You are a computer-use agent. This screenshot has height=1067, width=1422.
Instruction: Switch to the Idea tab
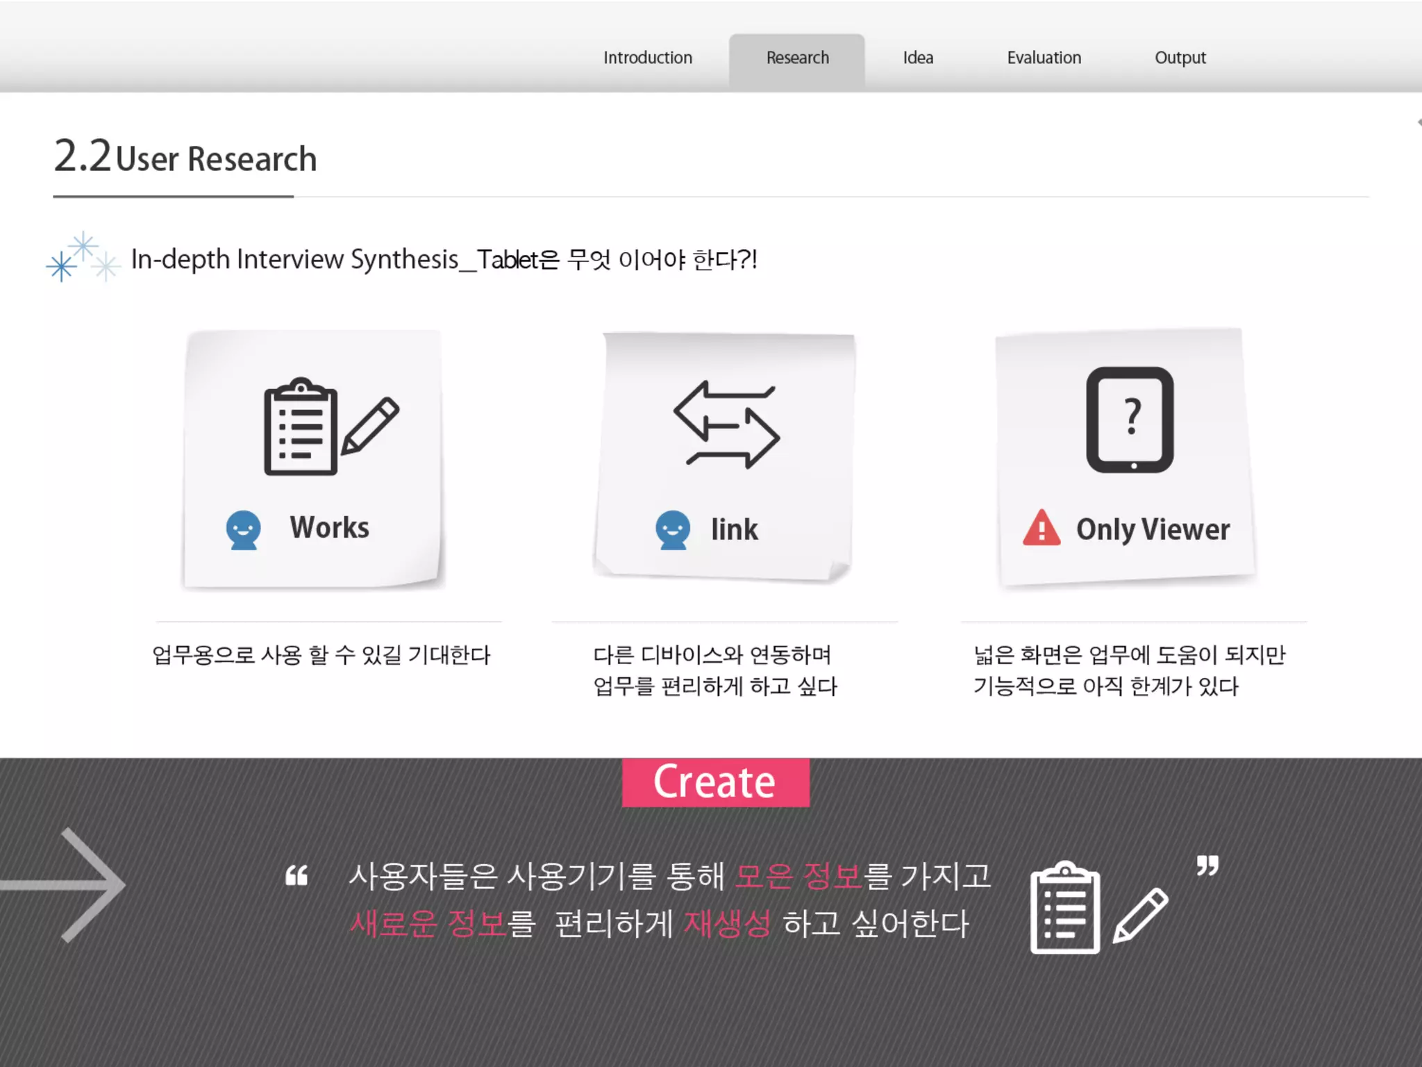point(917,58)
